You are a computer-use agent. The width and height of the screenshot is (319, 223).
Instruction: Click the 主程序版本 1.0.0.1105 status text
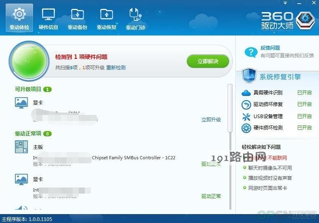tap(27, 219)
